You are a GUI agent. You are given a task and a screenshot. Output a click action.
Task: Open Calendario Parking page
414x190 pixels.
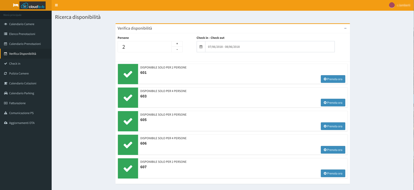tap(26, 93)
